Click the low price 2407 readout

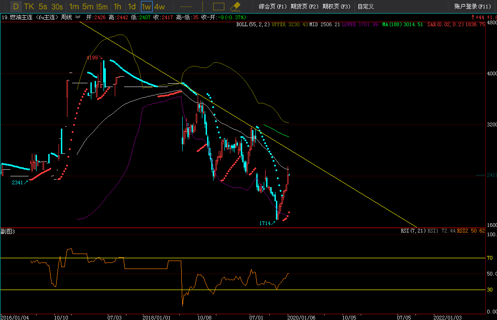point(145,17)
